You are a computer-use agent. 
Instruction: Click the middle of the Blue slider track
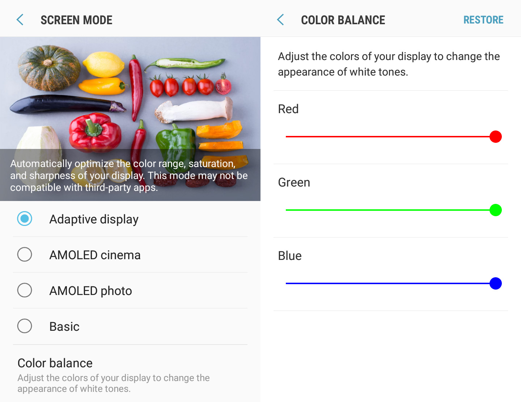391,283
